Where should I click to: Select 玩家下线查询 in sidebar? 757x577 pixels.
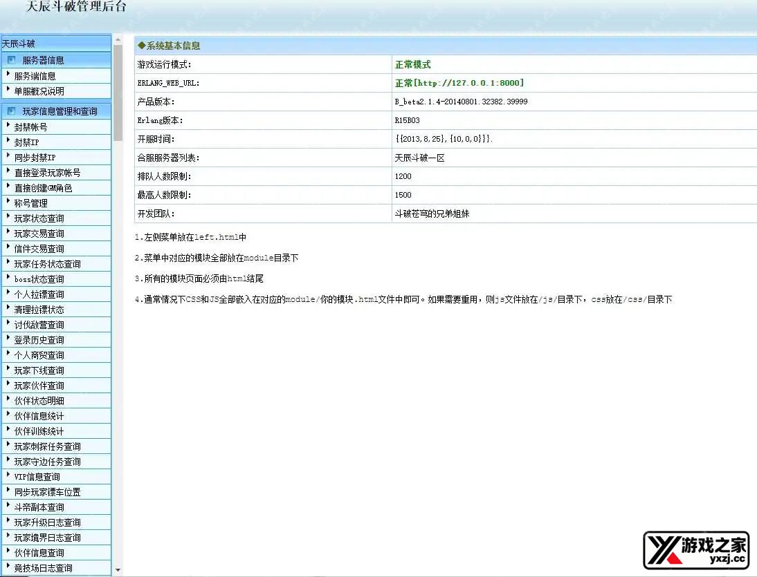39,370
